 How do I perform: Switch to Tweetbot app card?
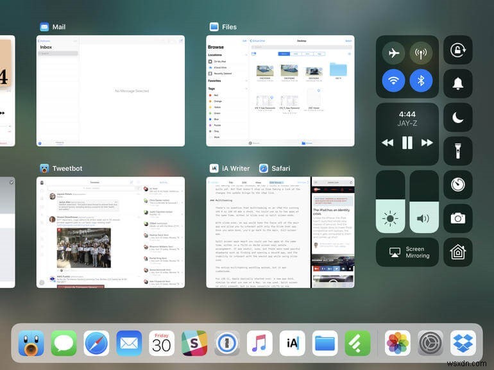(110, 232)
